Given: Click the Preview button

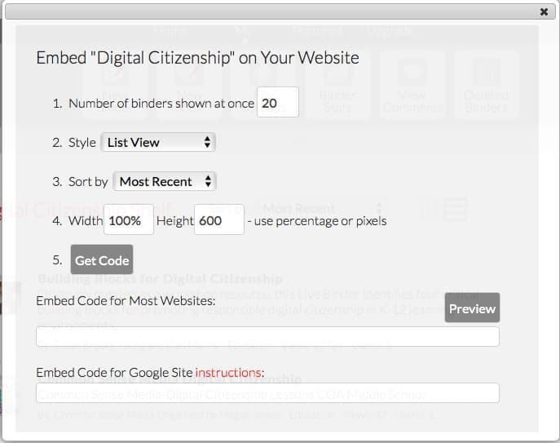Looking at the screenshot, I should (472, 308).
